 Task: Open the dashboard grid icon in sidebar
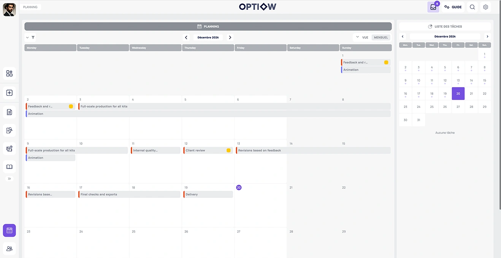click(x=10, y=73)
